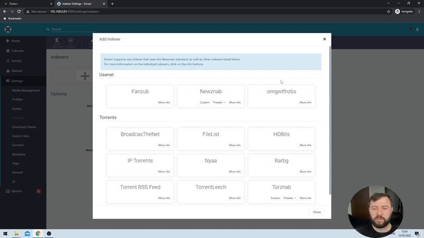Open Connect settings
This screenshot has height=238, width=424.
[x=18, y=145]
